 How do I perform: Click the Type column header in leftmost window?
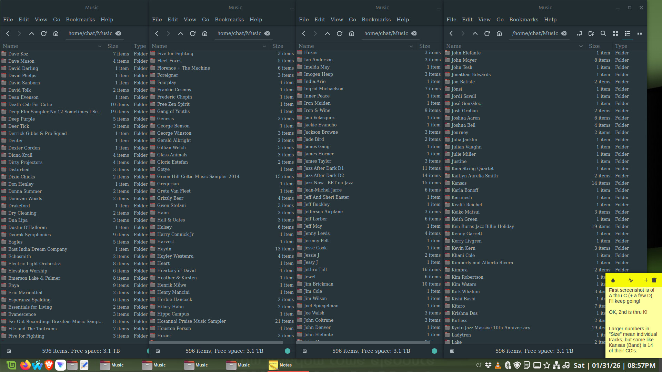(x=140, y=46)
